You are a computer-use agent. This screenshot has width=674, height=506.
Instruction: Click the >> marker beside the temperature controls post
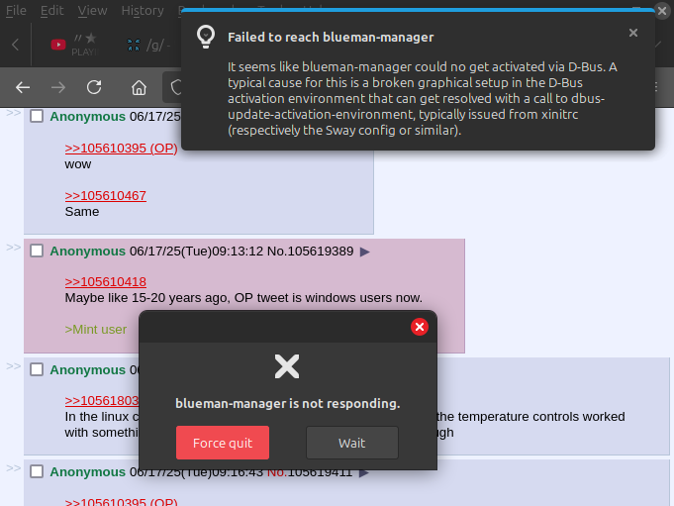13,365
